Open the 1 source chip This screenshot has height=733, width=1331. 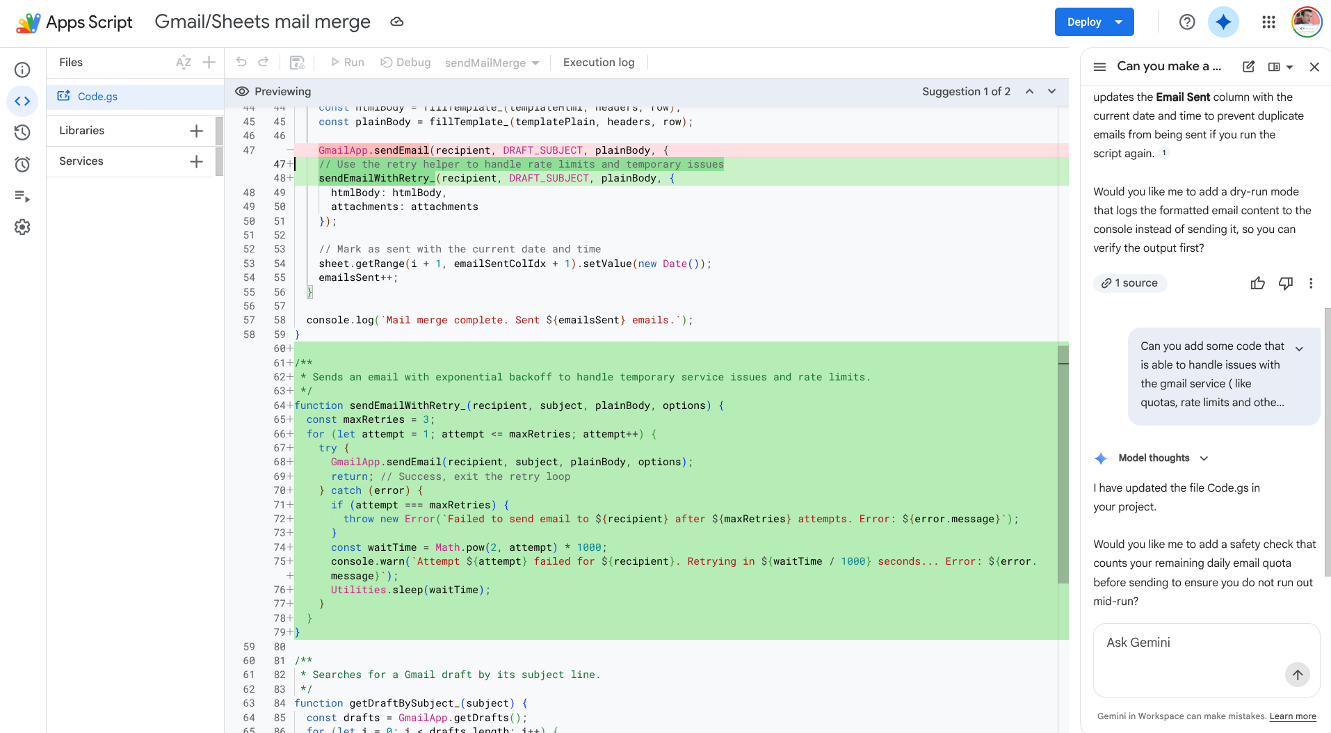tap(1130, 283)
